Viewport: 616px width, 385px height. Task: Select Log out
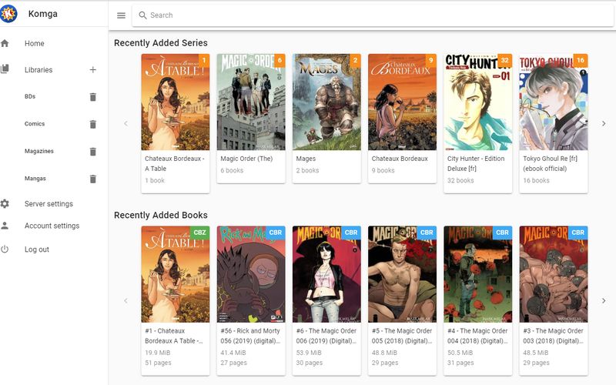36,249
